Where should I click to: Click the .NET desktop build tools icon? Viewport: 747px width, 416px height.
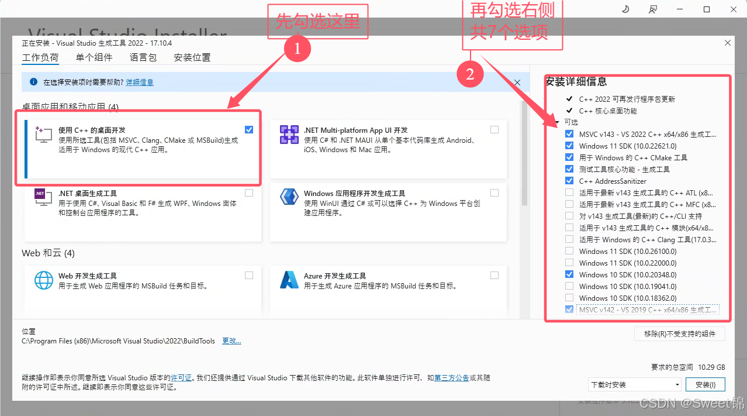[x=43, y=197]
